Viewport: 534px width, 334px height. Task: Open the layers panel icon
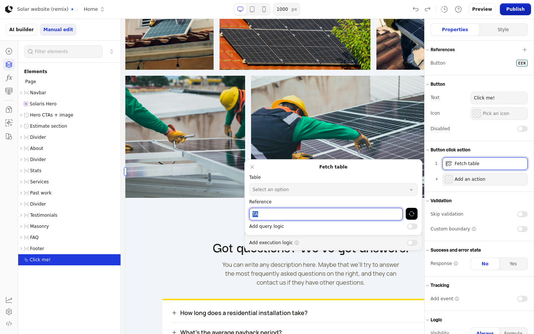pos(9,65)
